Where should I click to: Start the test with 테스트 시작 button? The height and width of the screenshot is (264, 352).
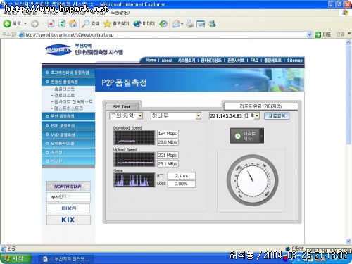click(x=247, y=136)
